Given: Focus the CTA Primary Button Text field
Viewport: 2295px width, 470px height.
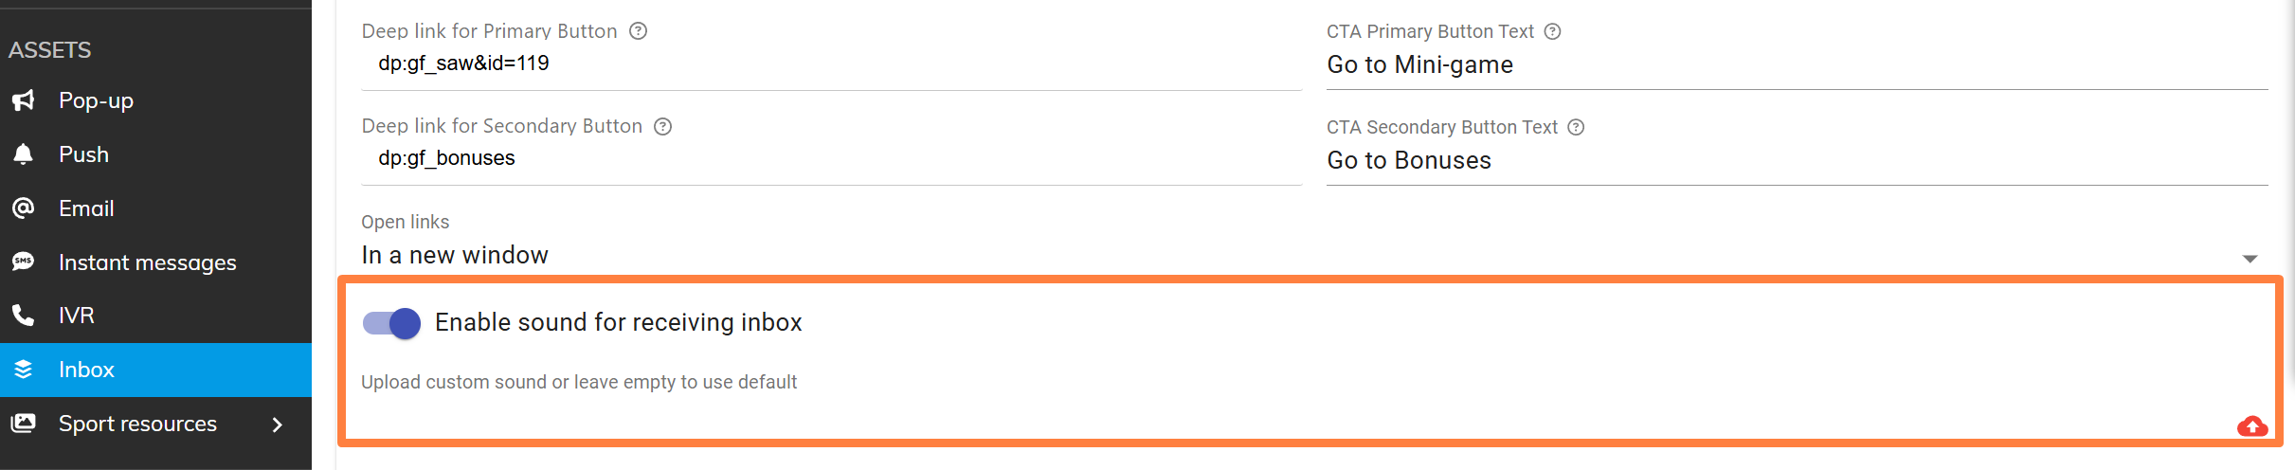Looking at the screenshot, I should [1795, 65].
